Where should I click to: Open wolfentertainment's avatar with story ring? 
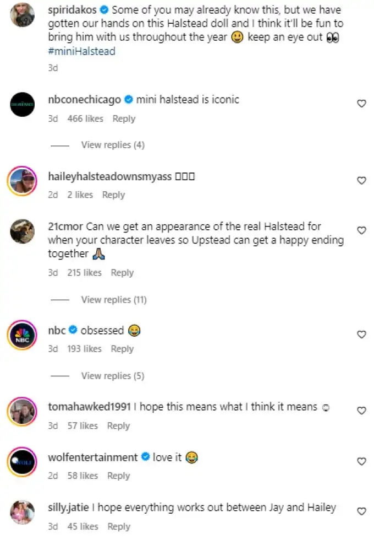23,462
